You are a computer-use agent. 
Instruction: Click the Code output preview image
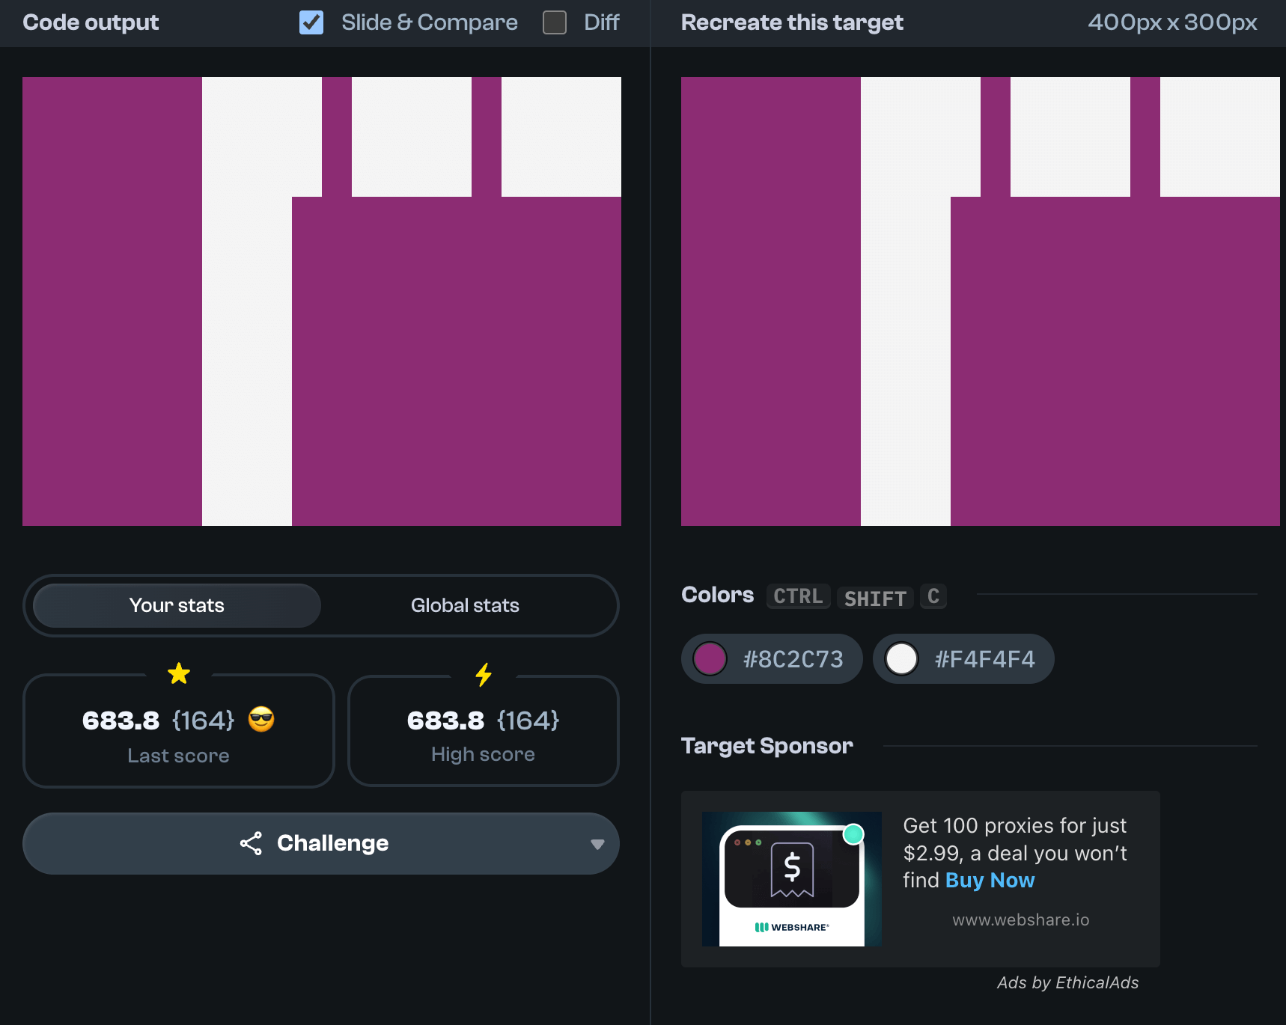click(322, 302)
